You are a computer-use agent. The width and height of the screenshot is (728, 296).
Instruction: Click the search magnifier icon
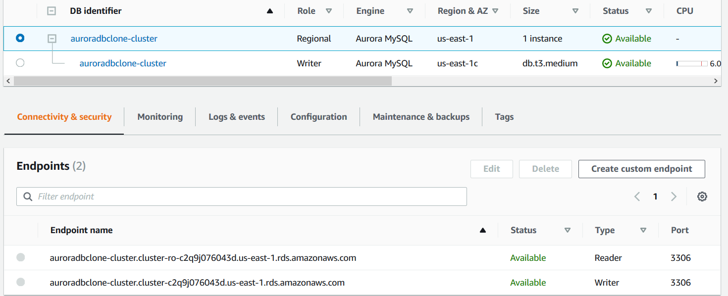click(x=28, y=197)
